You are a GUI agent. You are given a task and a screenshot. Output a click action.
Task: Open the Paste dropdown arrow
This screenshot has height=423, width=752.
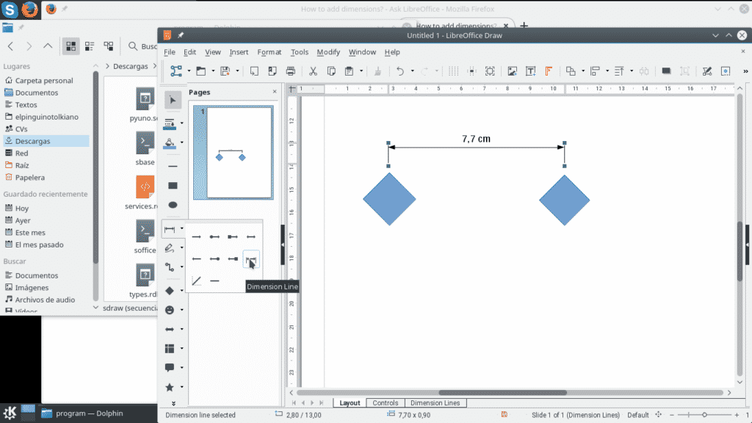(361, 71)
